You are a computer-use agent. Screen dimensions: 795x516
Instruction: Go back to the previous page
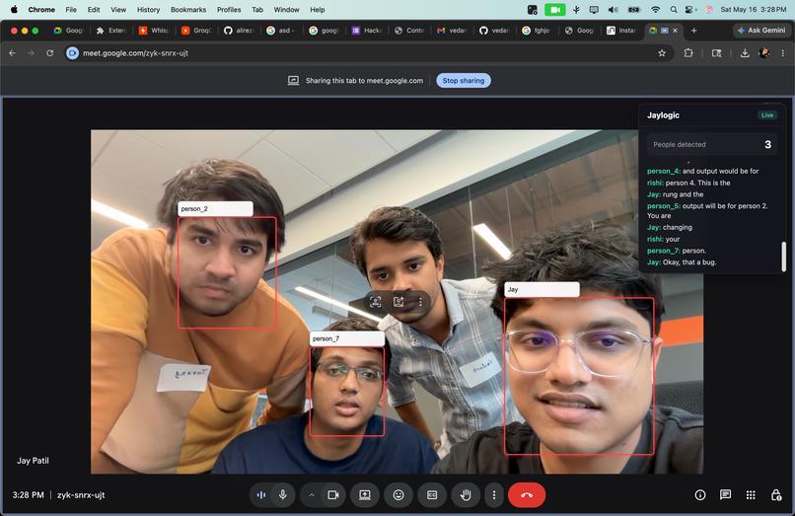(x=13, y=52)
